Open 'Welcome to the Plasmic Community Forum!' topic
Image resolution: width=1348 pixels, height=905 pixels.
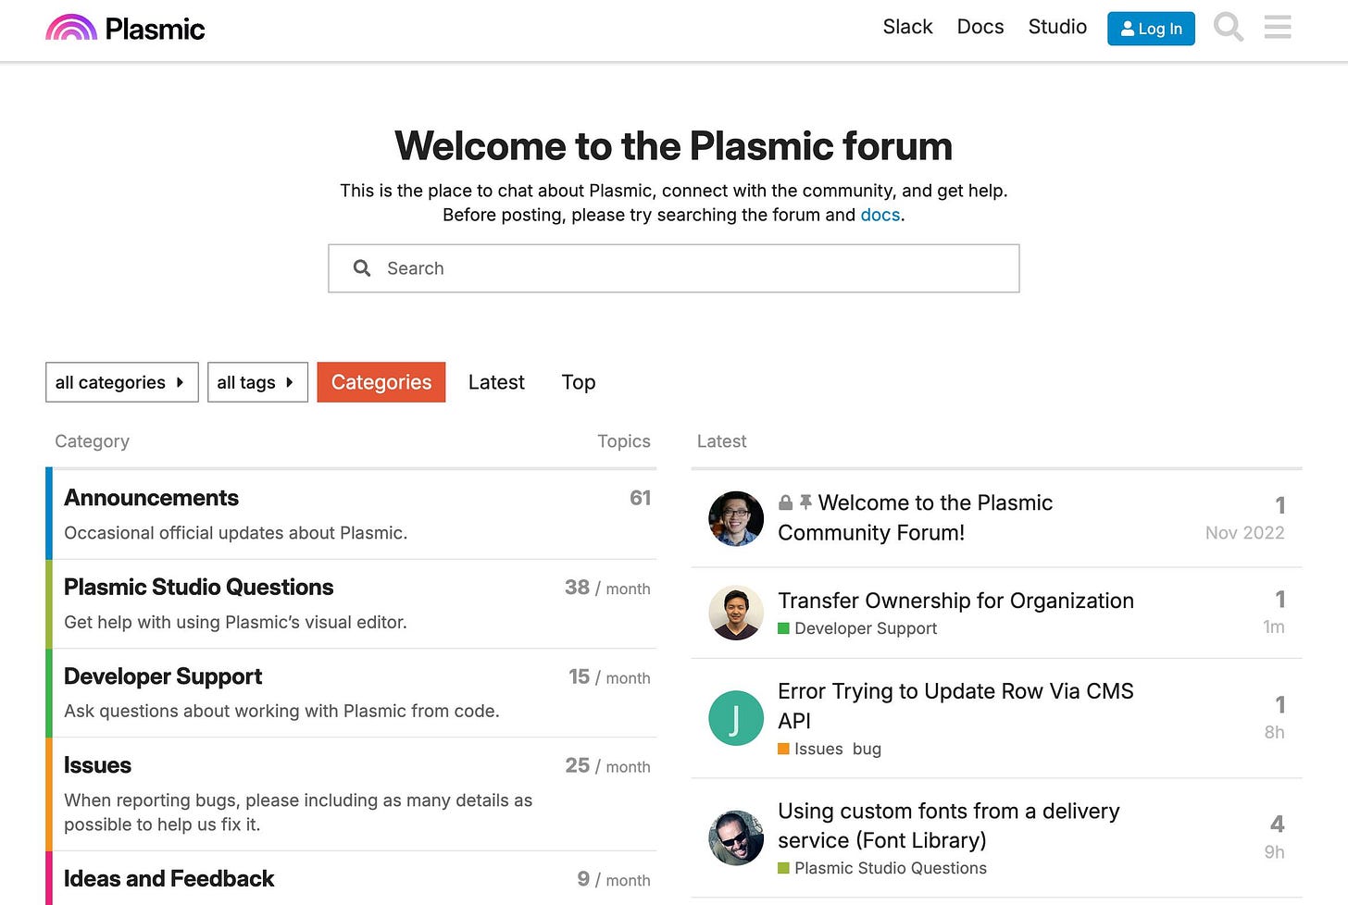pyautogui.click(x=916, y=517)
